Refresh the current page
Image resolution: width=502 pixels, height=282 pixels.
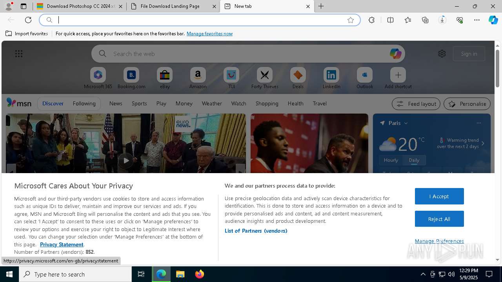pyautogui.click(x=28, y=20)
